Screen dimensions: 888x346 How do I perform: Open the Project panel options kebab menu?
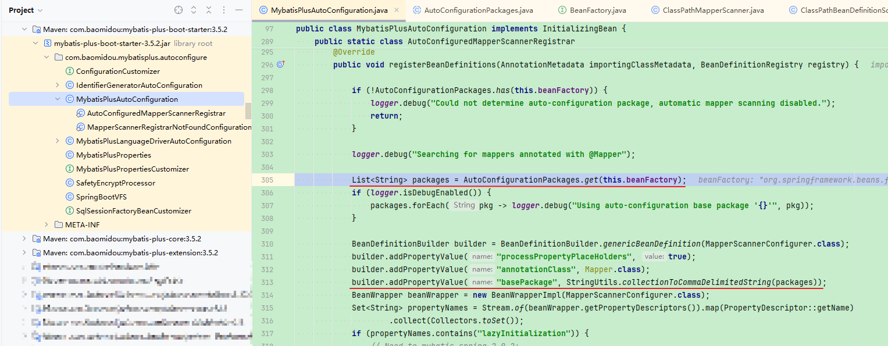(224, 10)
